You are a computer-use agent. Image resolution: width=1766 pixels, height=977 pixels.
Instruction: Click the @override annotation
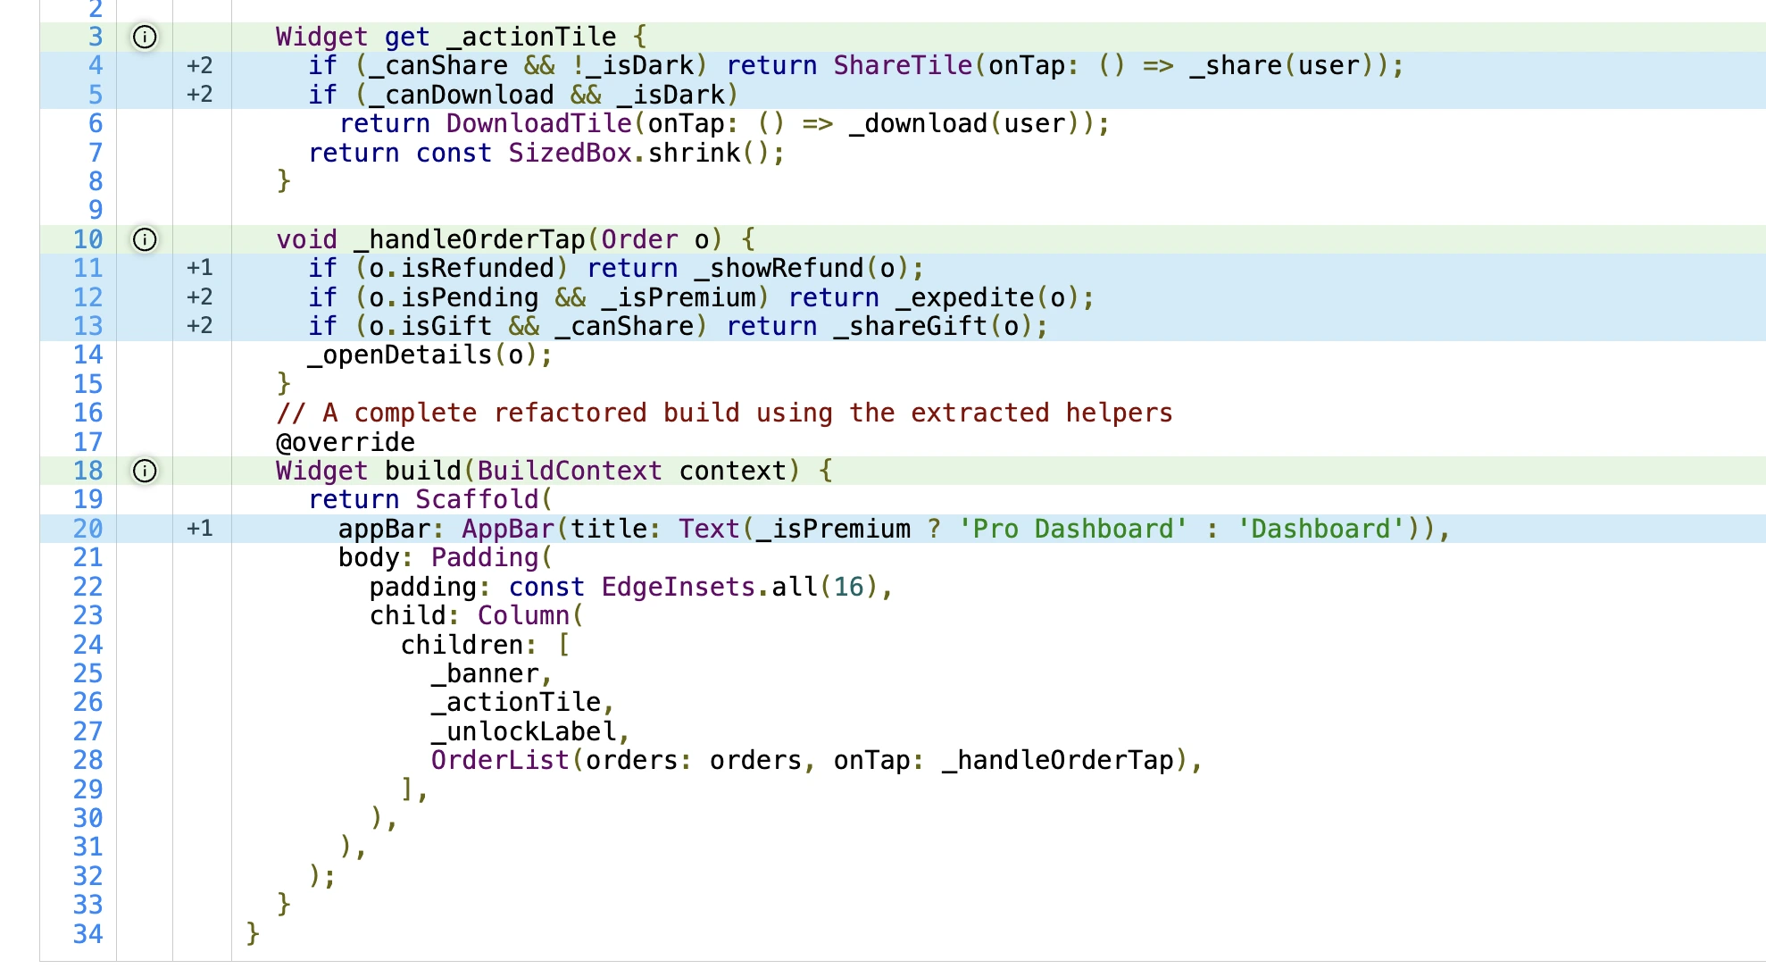point(346,442)
